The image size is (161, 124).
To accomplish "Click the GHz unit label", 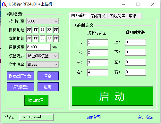I will (x=55, y=47).
